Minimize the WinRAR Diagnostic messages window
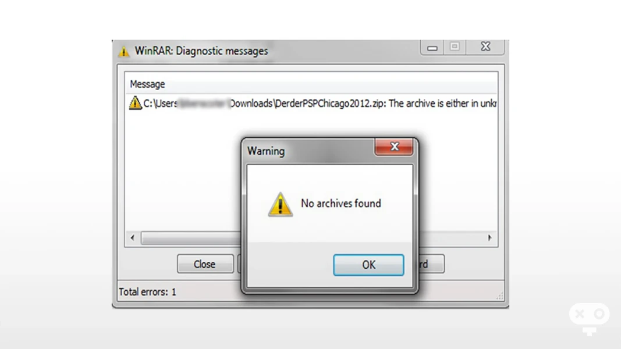 [x=432, y=48]
